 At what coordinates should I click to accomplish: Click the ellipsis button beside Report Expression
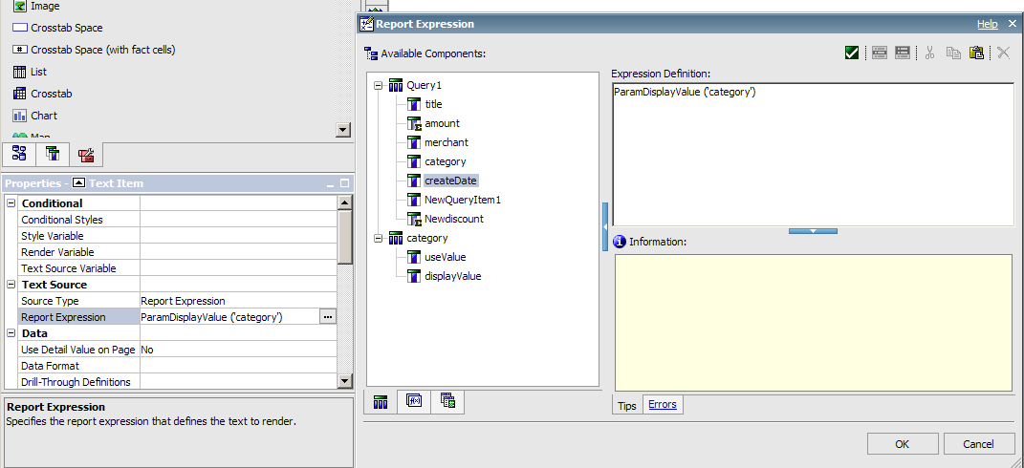click(328, 317)
